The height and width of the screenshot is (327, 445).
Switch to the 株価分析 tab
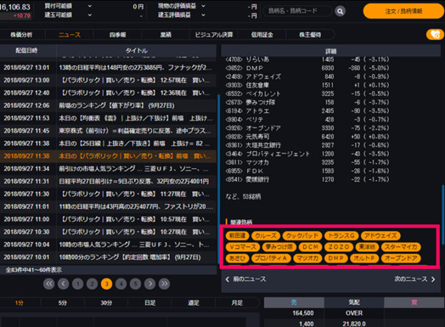click(x=22, y=35)
